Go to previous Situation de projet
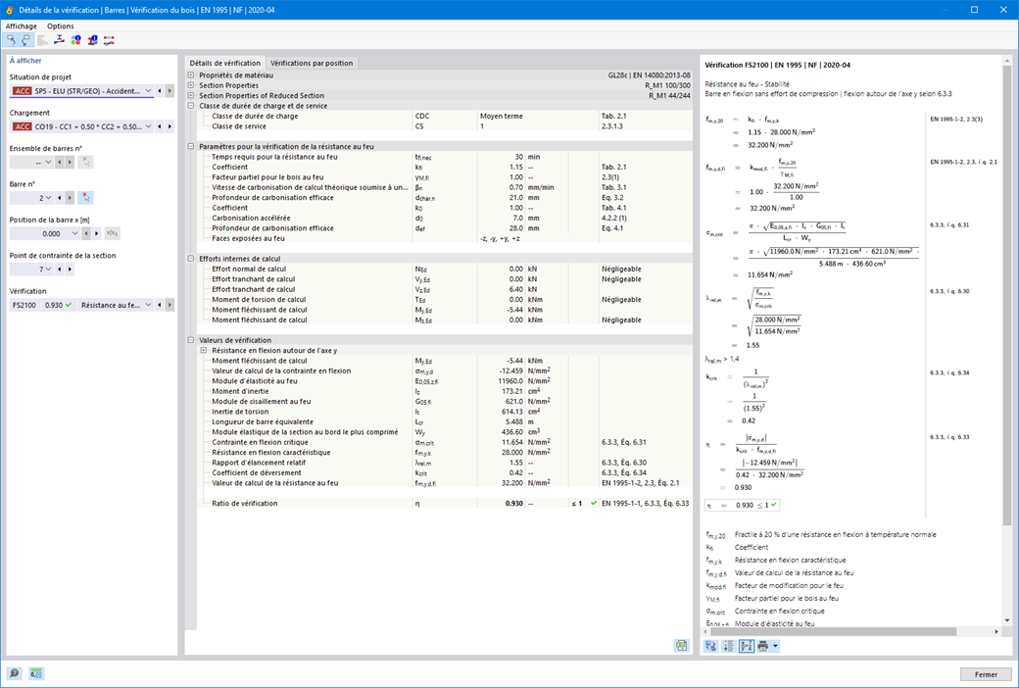This screenshot has width=1019, height=688. (160, 91)
